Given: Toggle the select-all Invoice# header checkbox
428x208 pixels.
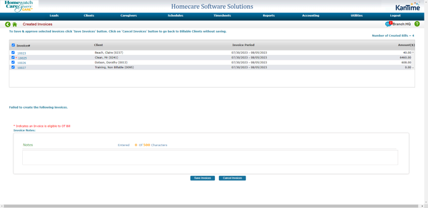Looking at the screenshot, I should (x=13, y=46).
